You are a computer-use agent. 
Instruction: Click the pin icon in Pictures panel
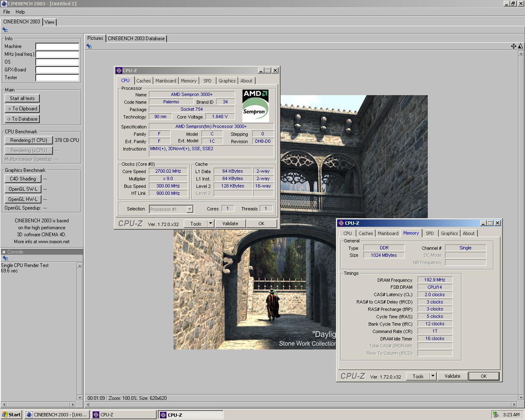tap(89, 46)
